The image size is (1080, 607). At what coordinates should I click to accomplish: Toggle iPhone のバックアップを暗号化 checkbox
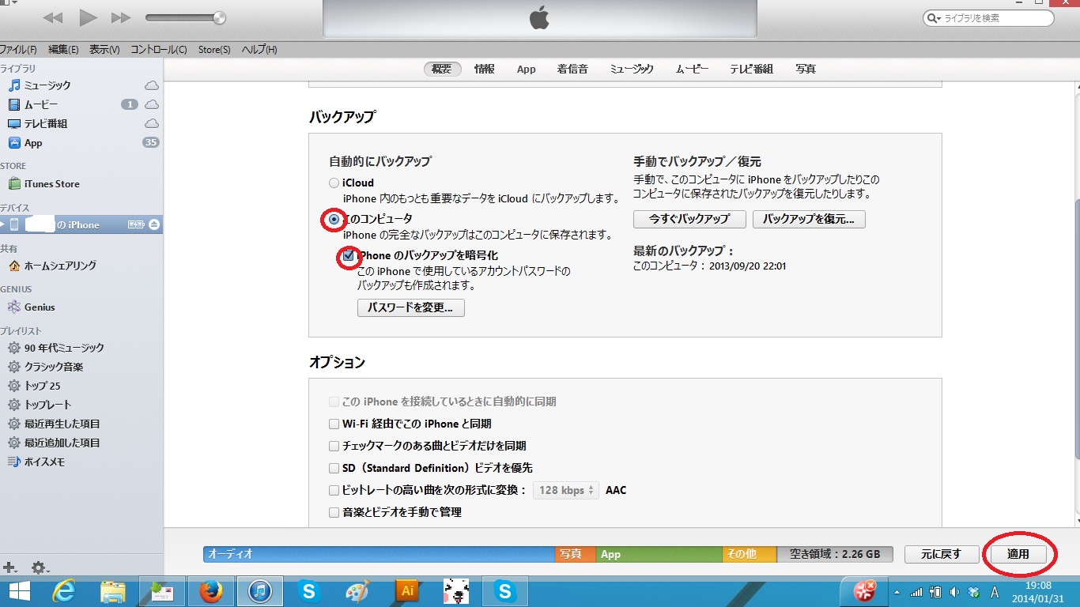tap(348, 256)
